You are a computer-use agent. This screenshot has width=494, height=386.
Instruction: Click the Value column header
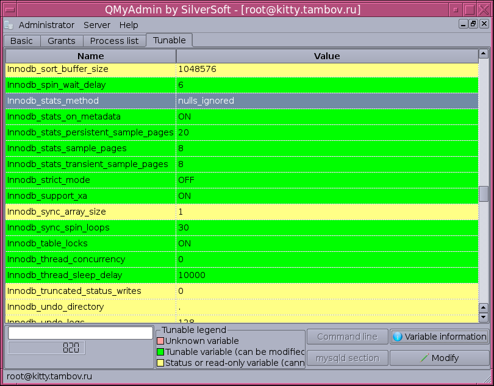(327, 56)
